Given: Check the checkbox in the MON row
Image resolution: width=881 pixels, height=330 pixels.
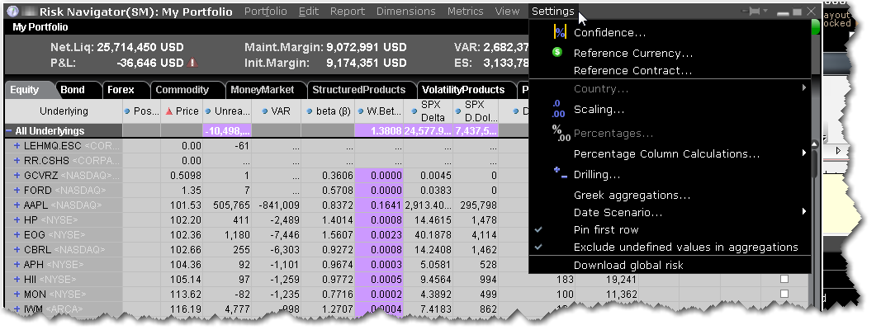Looking at the screenshot, I should coord(783,294).
